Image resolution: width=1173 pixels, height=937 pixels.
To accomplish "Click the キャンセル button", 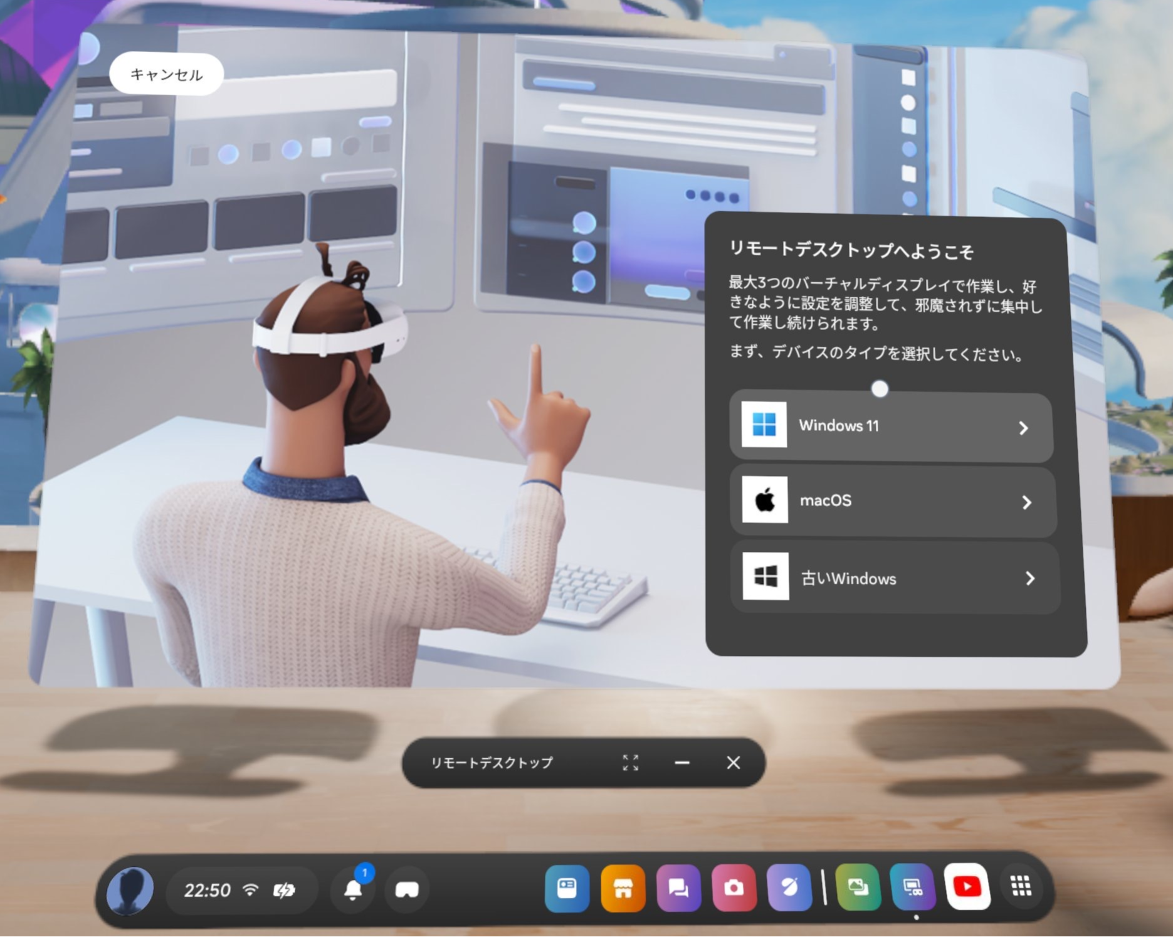I will pyautogui.click(x=166, y=75).
